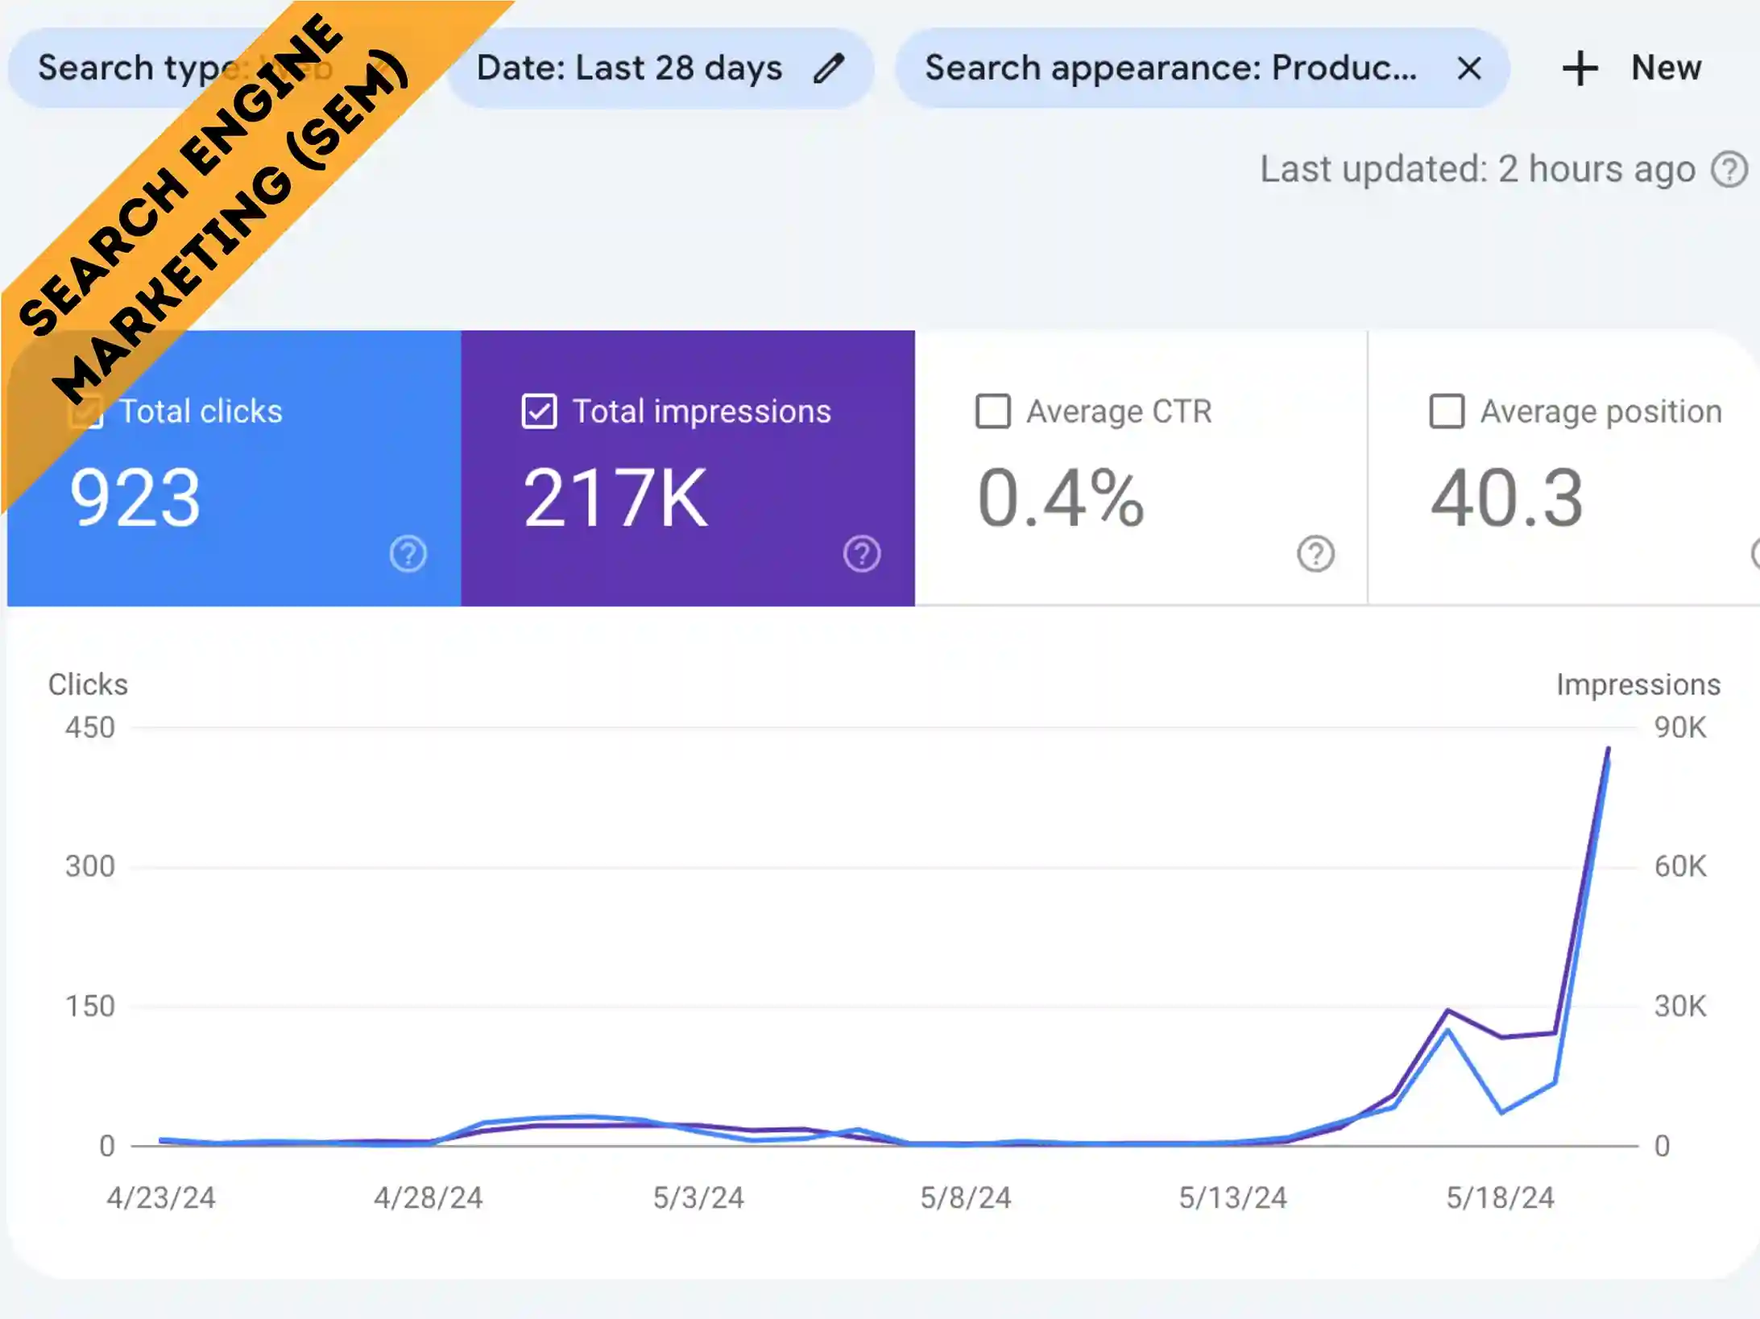Click the 4/23/24 date axis label

click(x=161, y=1197)
